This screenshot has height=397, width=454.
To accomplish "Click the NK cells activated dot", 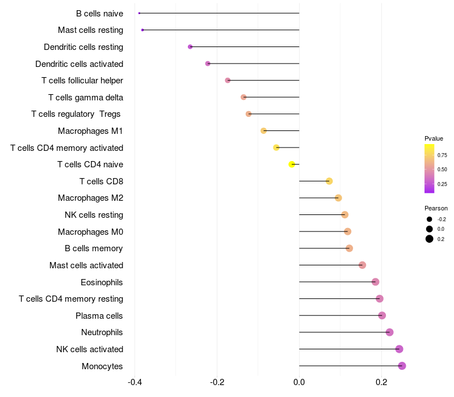I will (x=399, y=349).
